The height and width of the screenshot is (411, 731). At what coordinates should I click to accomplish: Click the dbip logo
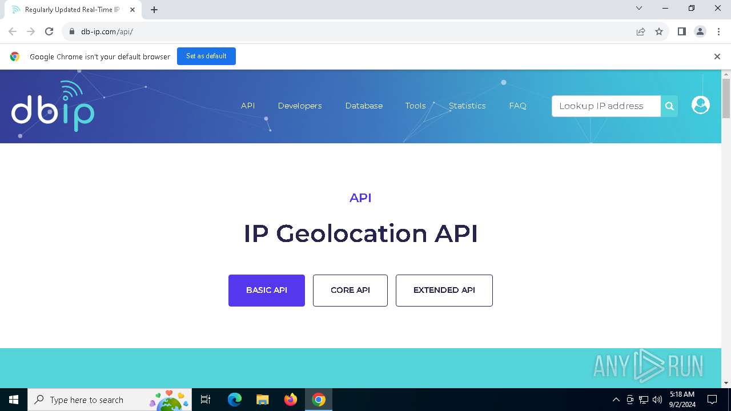(53, 106)
